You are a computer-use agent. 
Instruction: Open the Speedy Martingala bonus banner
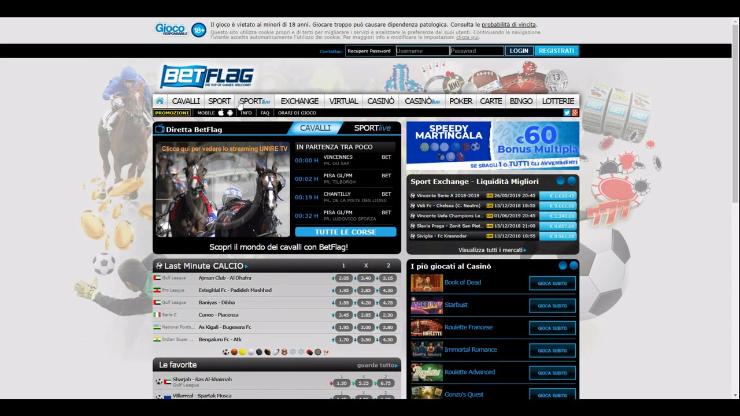click(x=493, y=146)
